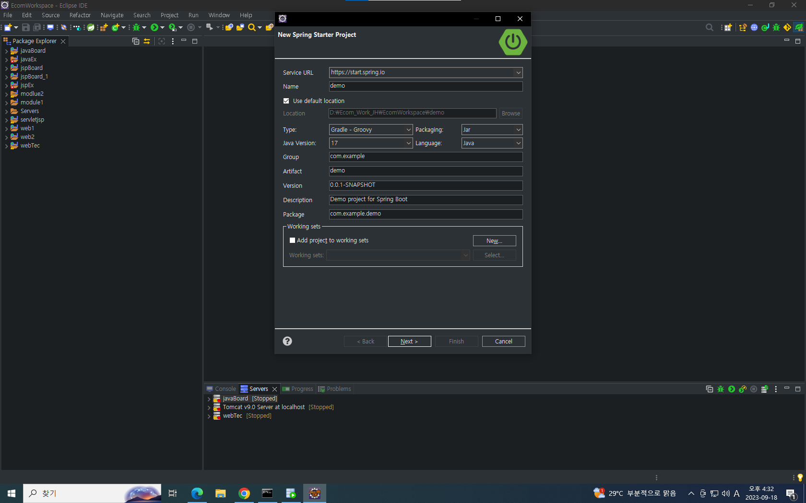This screenshot has width=806, height=503.
Task: Click the Windows taskbar search box
Action: (92, 493)
